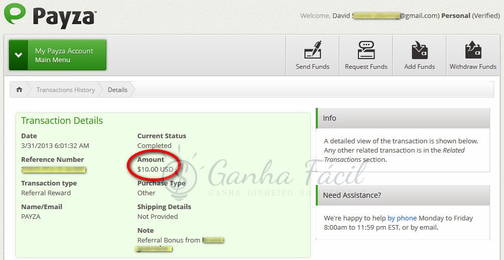Click the $10.00 USD amount
Screen dimensions: 504x260
tap(155, 169)
